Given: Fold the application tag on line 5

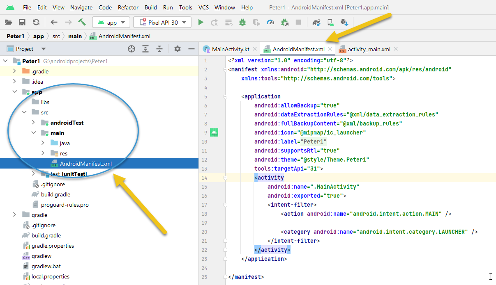Looking at the screenshot, I should 225,97.
